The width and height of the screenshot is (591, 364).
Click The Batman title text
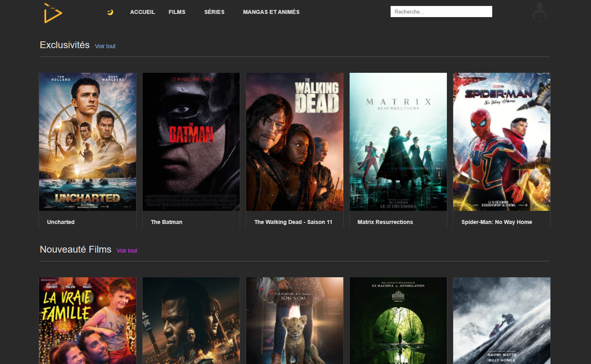point(166,222)
